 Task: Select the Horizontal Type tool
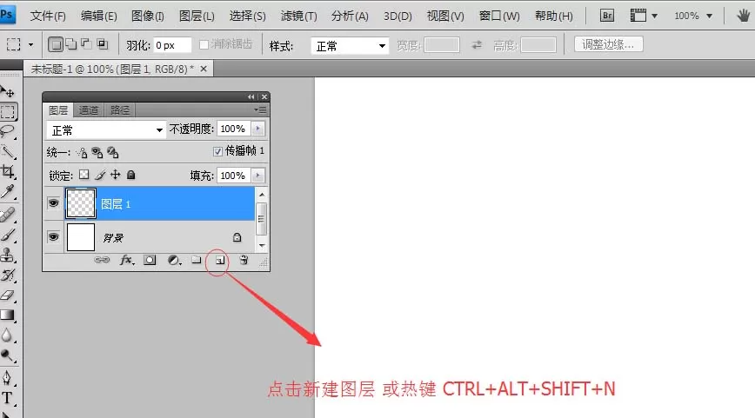coord(7,397)
